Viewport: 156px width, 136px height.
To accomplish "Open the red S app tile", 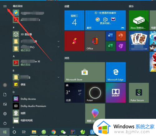I will (x=74, y=41).
